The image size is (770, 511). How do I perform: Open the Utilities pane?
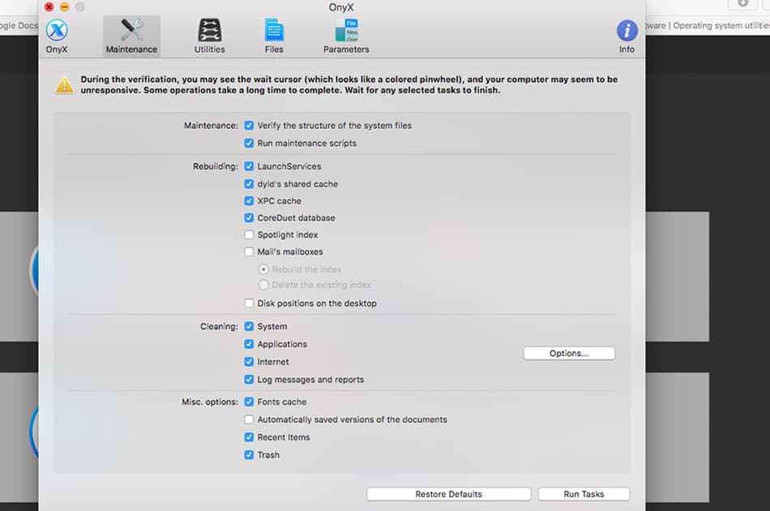point(209,36)
